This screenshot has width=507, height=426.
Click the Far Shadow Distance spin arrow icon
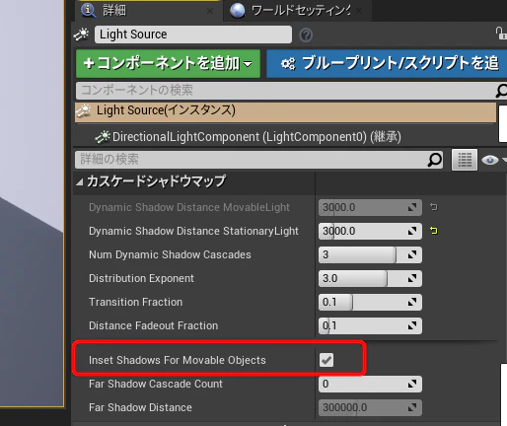[412, 407]
